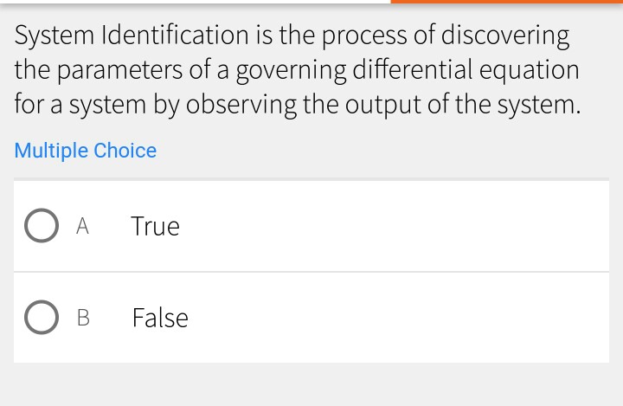Click the word "discovering" in the question

tap(506, 35)
